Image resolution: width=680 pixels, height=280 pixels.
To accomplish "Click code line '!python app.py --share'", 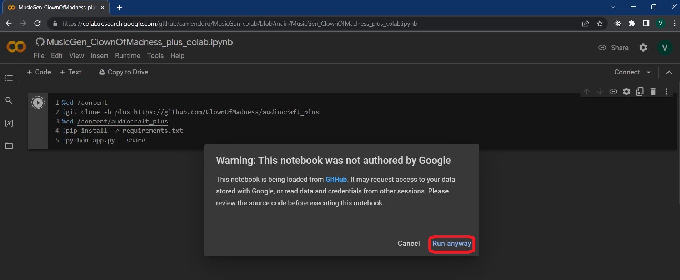I will click(104, 140).
